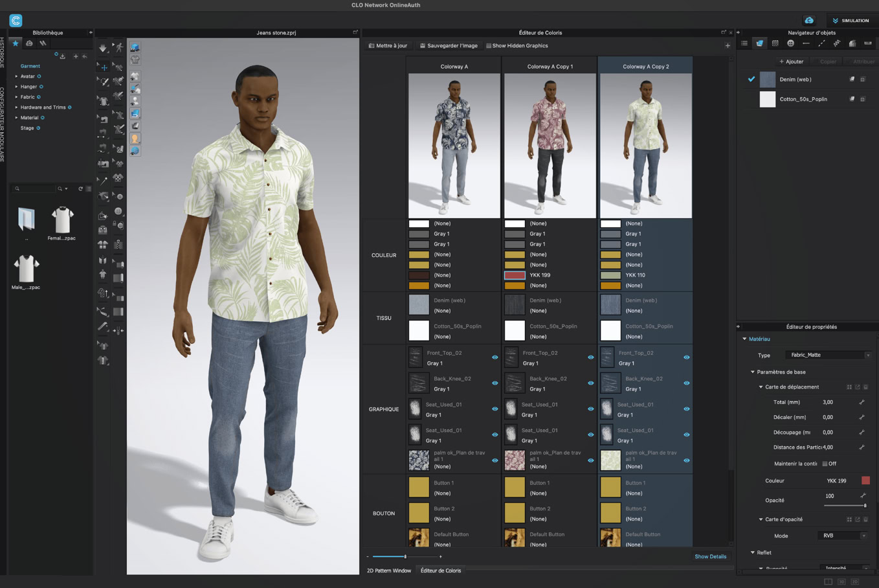Hide palm graphic in Colorway A Copy 2
Image resolution: width=879 pixels, height=588 pixels.
686,460
